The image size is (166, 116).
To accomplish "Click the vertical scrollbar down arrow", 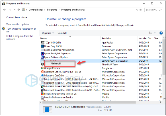I will (164, 99).
